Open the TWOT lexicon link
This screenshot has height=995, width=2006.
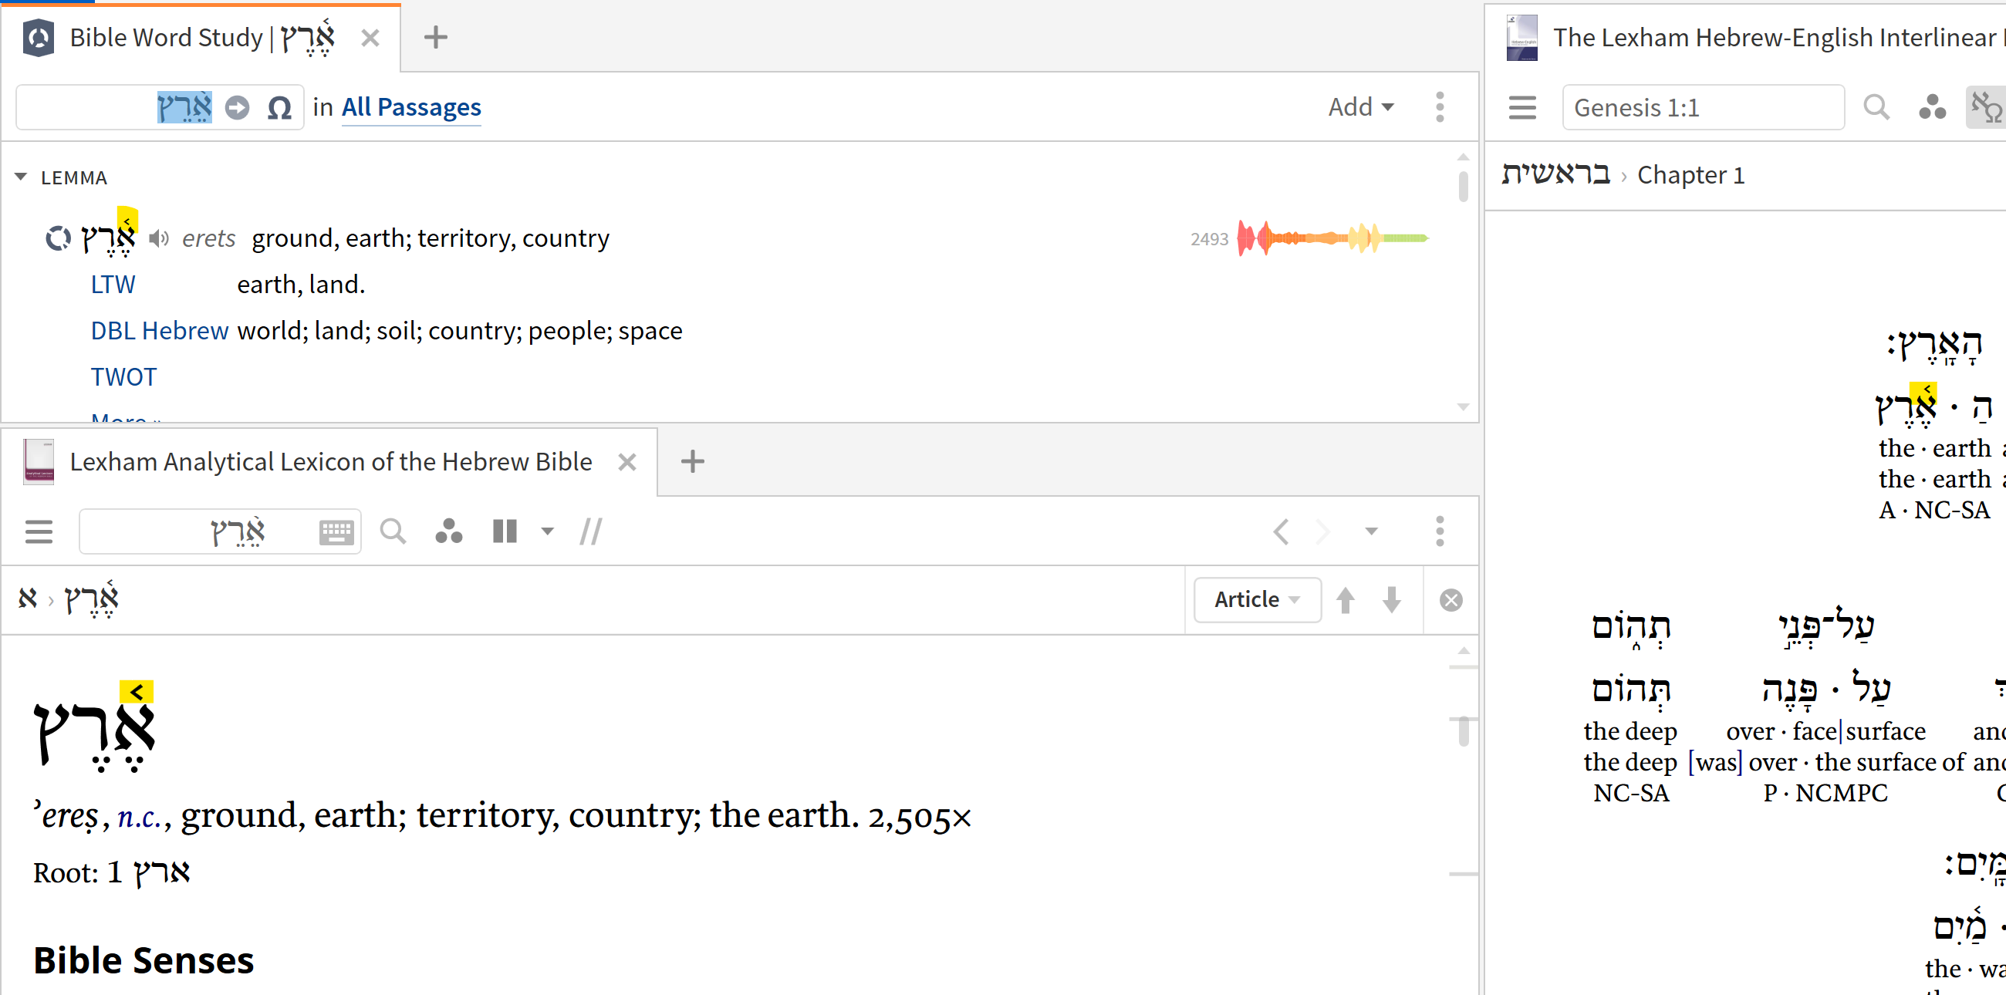tap(123, 377)
